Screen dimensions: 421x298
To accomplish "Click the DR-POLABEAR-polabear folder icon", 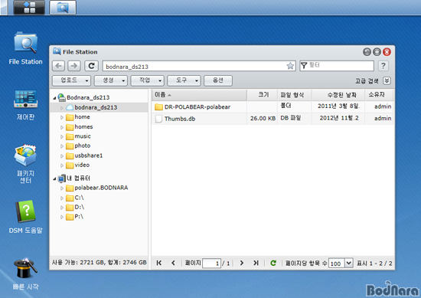I will 158,107.
